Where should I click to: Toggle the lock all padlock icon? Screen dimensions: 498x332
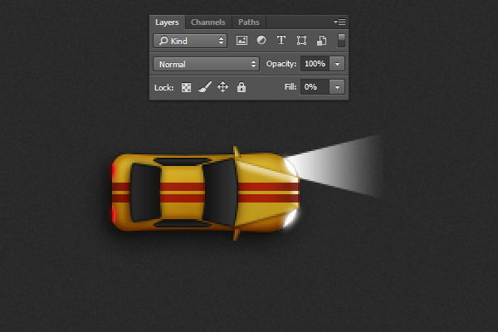point(242,87)
